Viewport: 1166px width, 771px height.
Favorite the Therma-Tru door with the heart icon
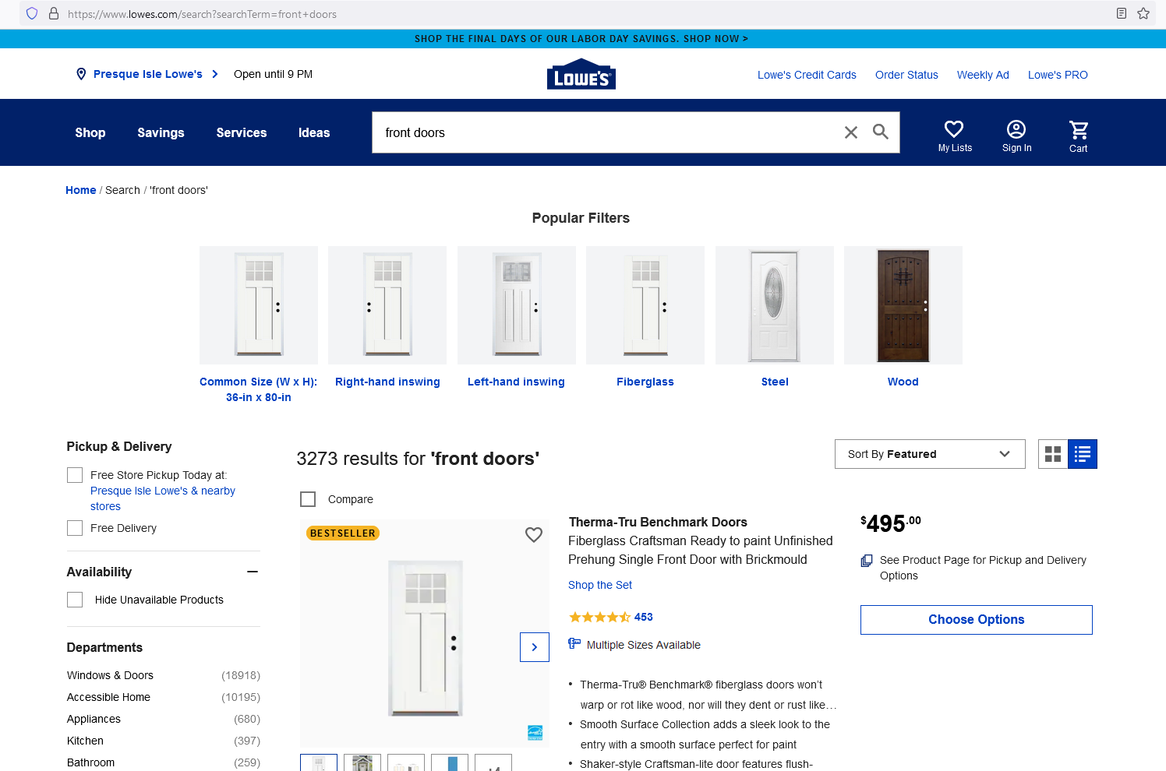coord(534,535)
